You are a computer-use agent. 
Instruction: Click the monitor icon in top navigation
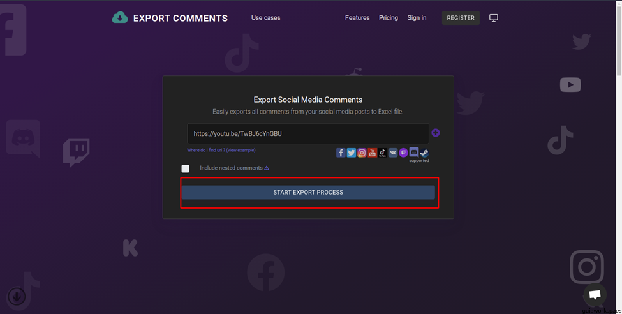point(494,18)
